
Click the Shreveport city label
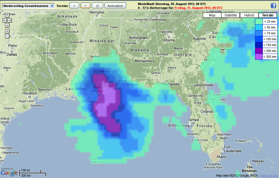[x=50, y=53]
